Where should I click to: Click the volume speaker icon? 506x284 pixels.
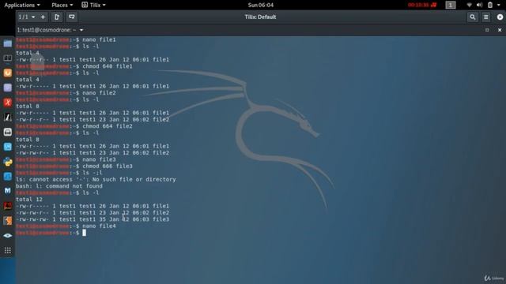tap(479, 5)
